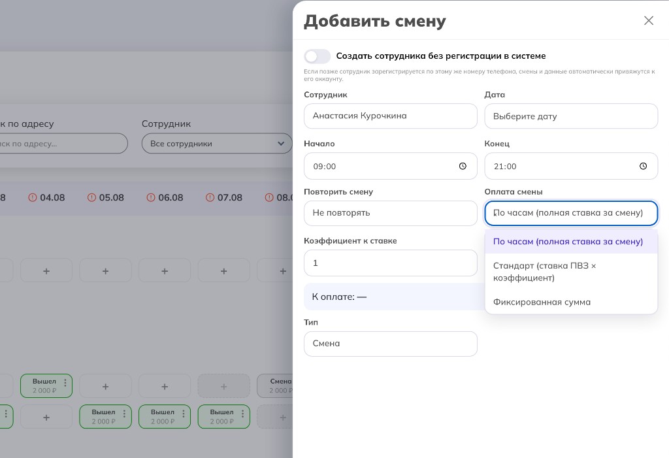Click warning icon next to 07.08
This screenshot has height=458, width=669.
(210, 197)
